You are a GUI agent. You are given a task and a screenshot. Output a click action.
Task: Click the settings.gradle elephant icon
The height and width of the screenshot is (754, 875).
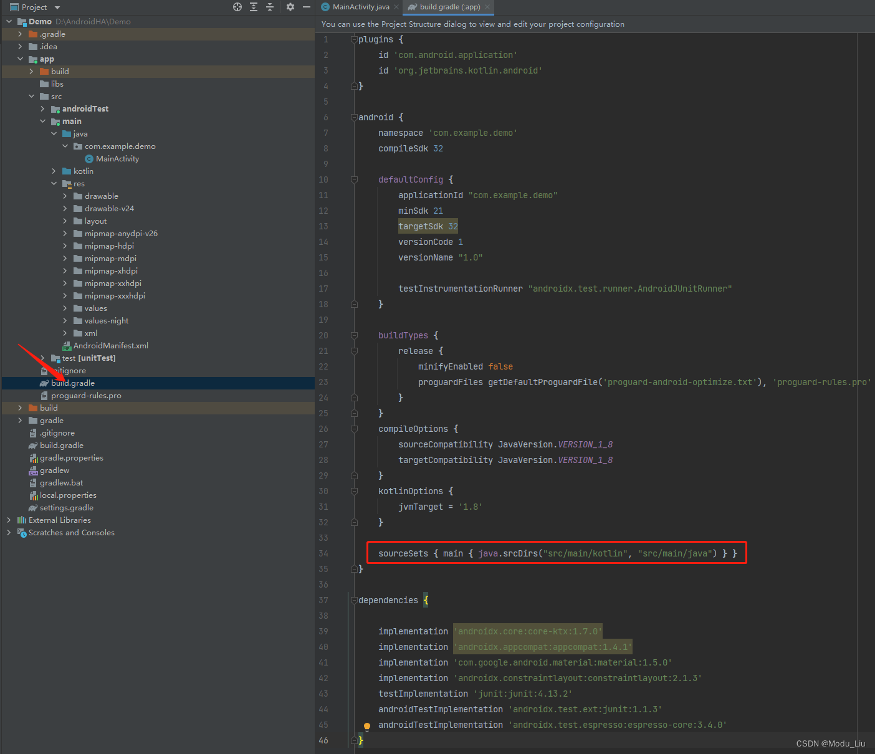click(33, 508)
